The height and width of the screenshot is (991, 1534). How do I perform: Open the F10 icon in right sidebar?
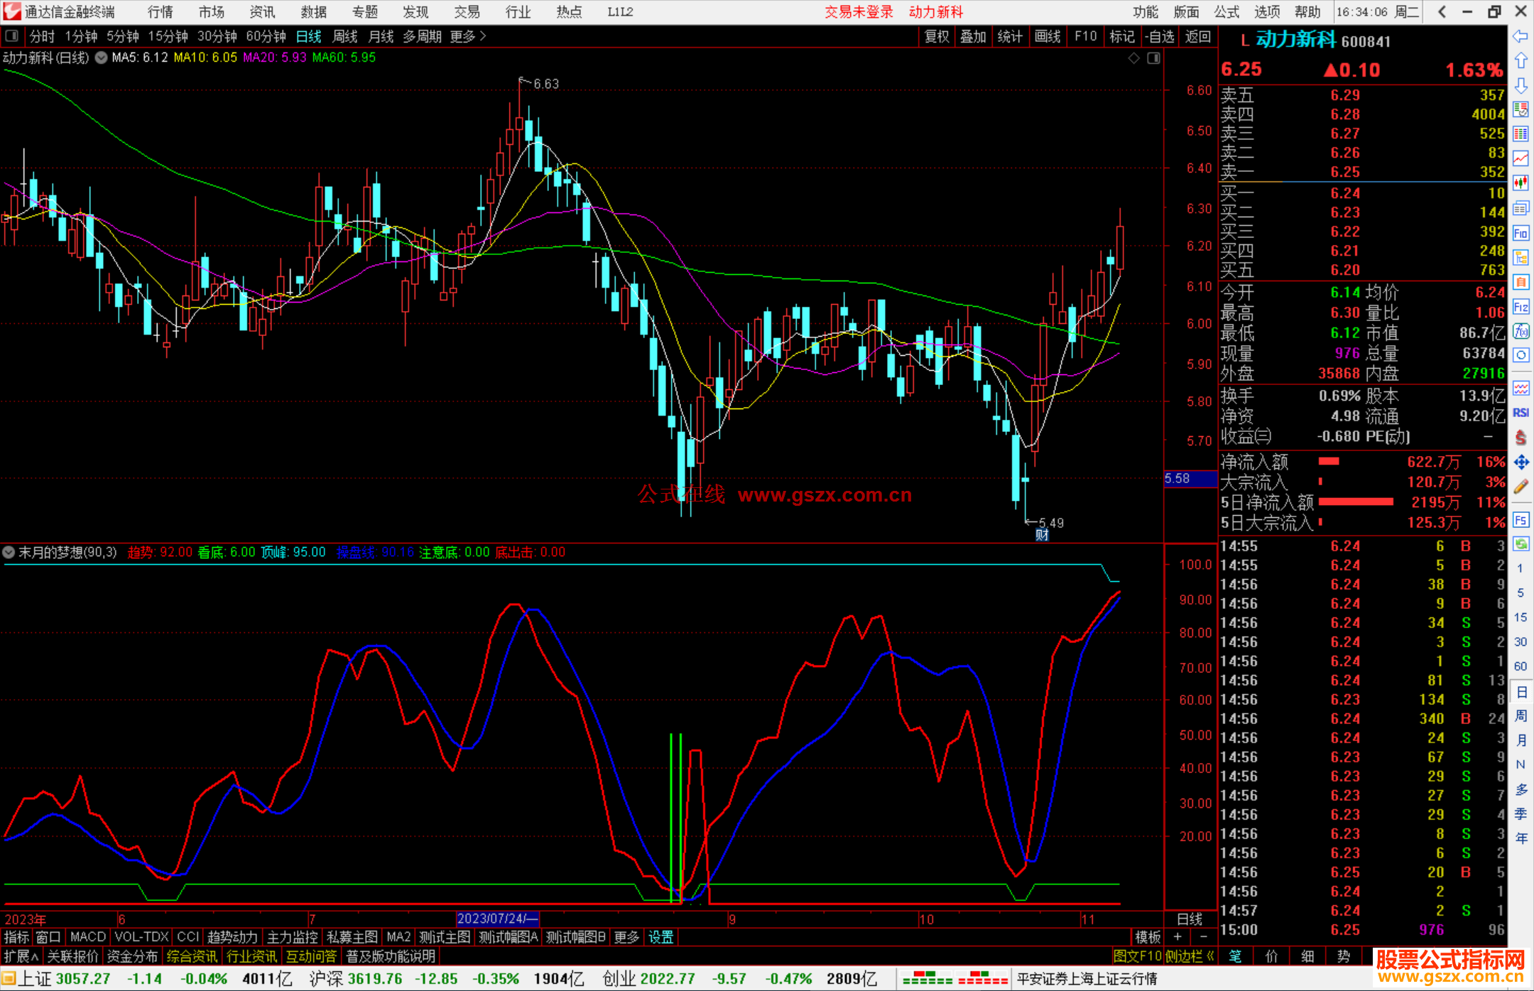click(1521, 233)
